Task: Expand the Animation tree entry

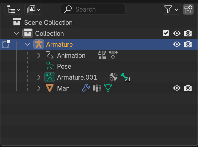Action: point(39,55)
